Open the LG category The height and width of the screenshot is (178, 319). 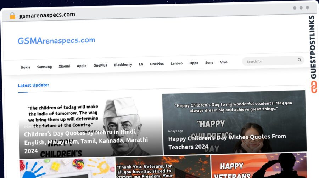coord(141,64)
